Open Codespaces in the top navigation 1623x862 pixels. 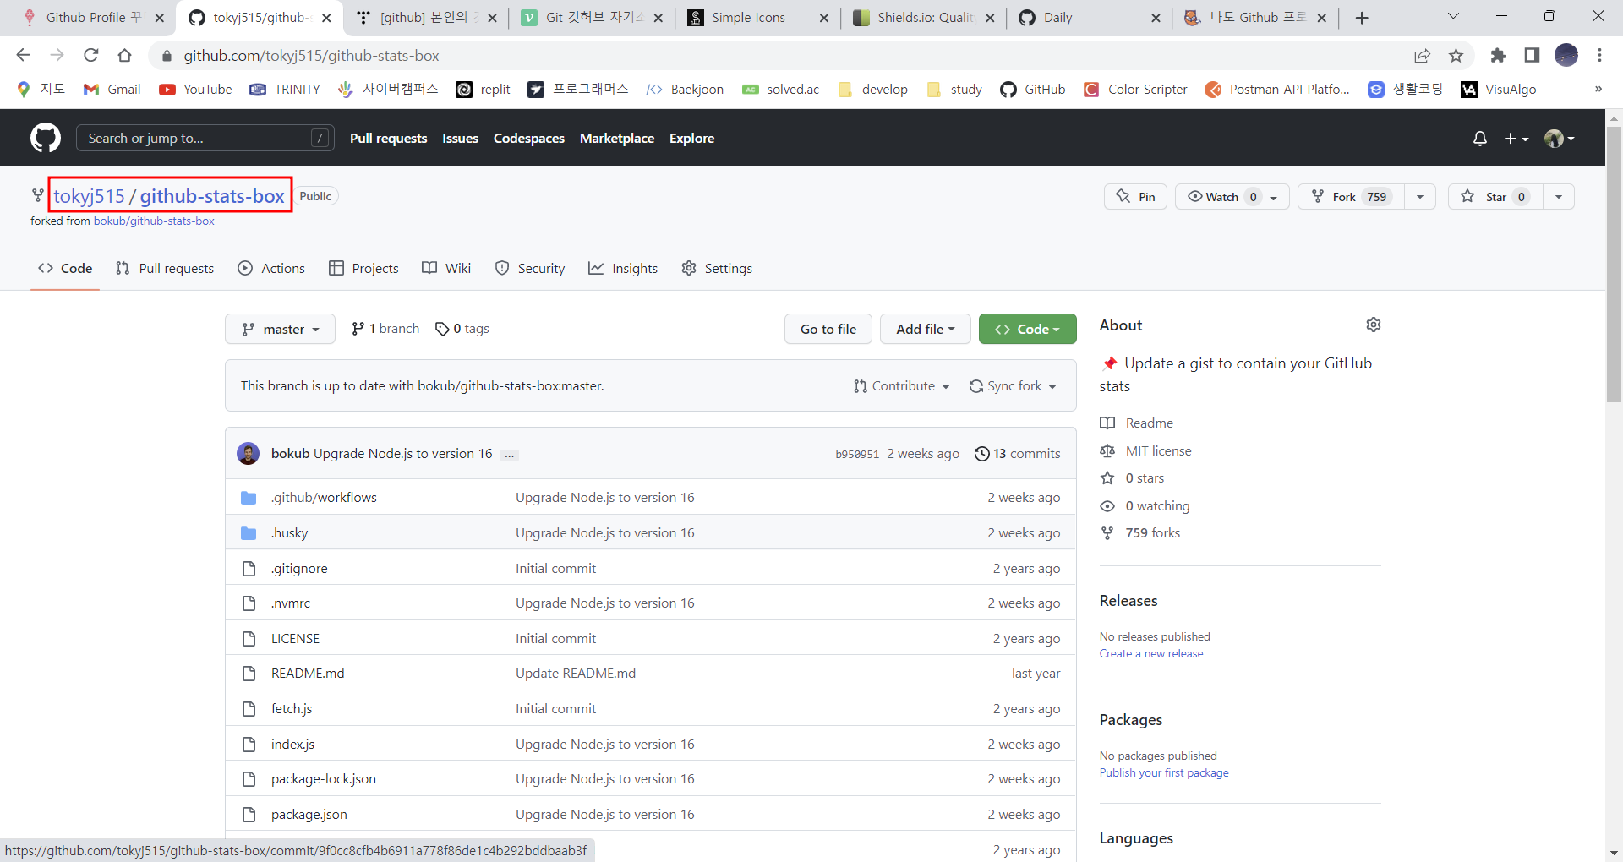529,139
